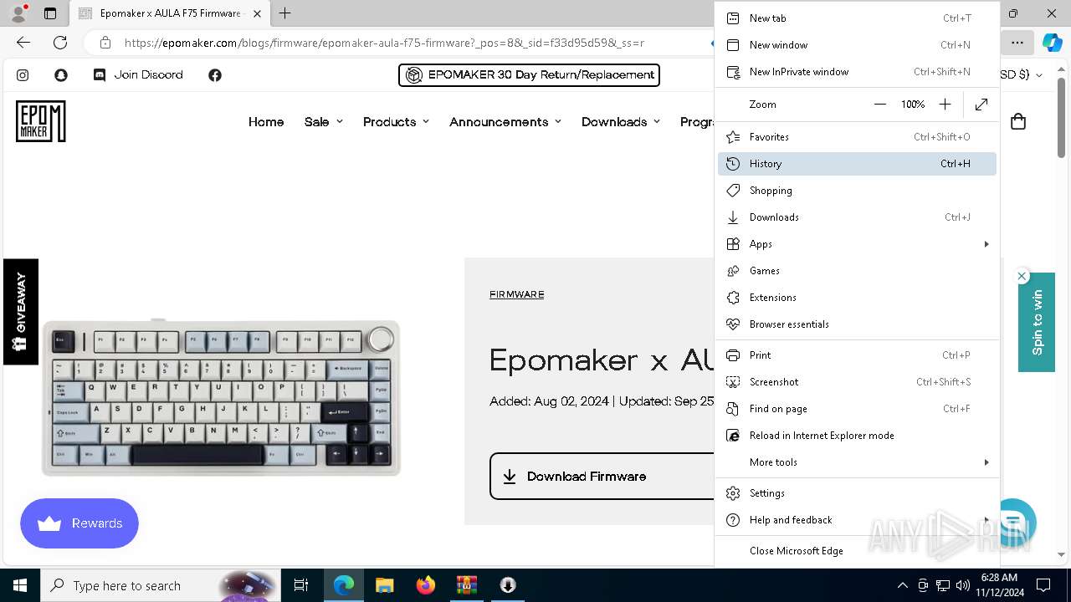
Task: Open File Explorer from the taskbar
Action: coord(385,585)
